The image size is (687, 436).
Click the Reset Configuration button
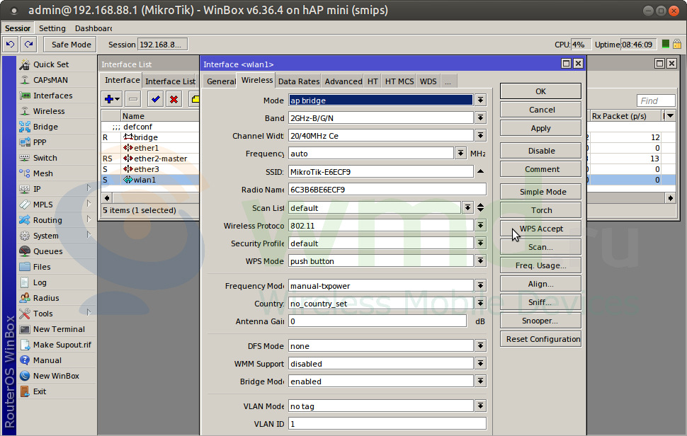pyautogui.click(x=540, y=339)
